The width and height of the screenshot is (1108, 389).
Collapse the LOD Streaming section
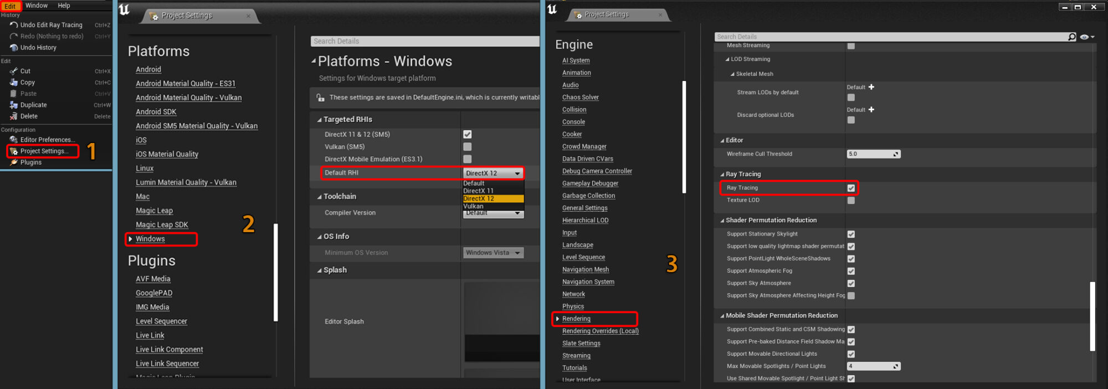728,59
